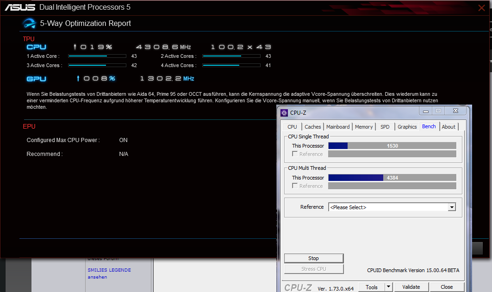Click the CPU 4308.6 MHz frequency value

[x=163, y=47]
